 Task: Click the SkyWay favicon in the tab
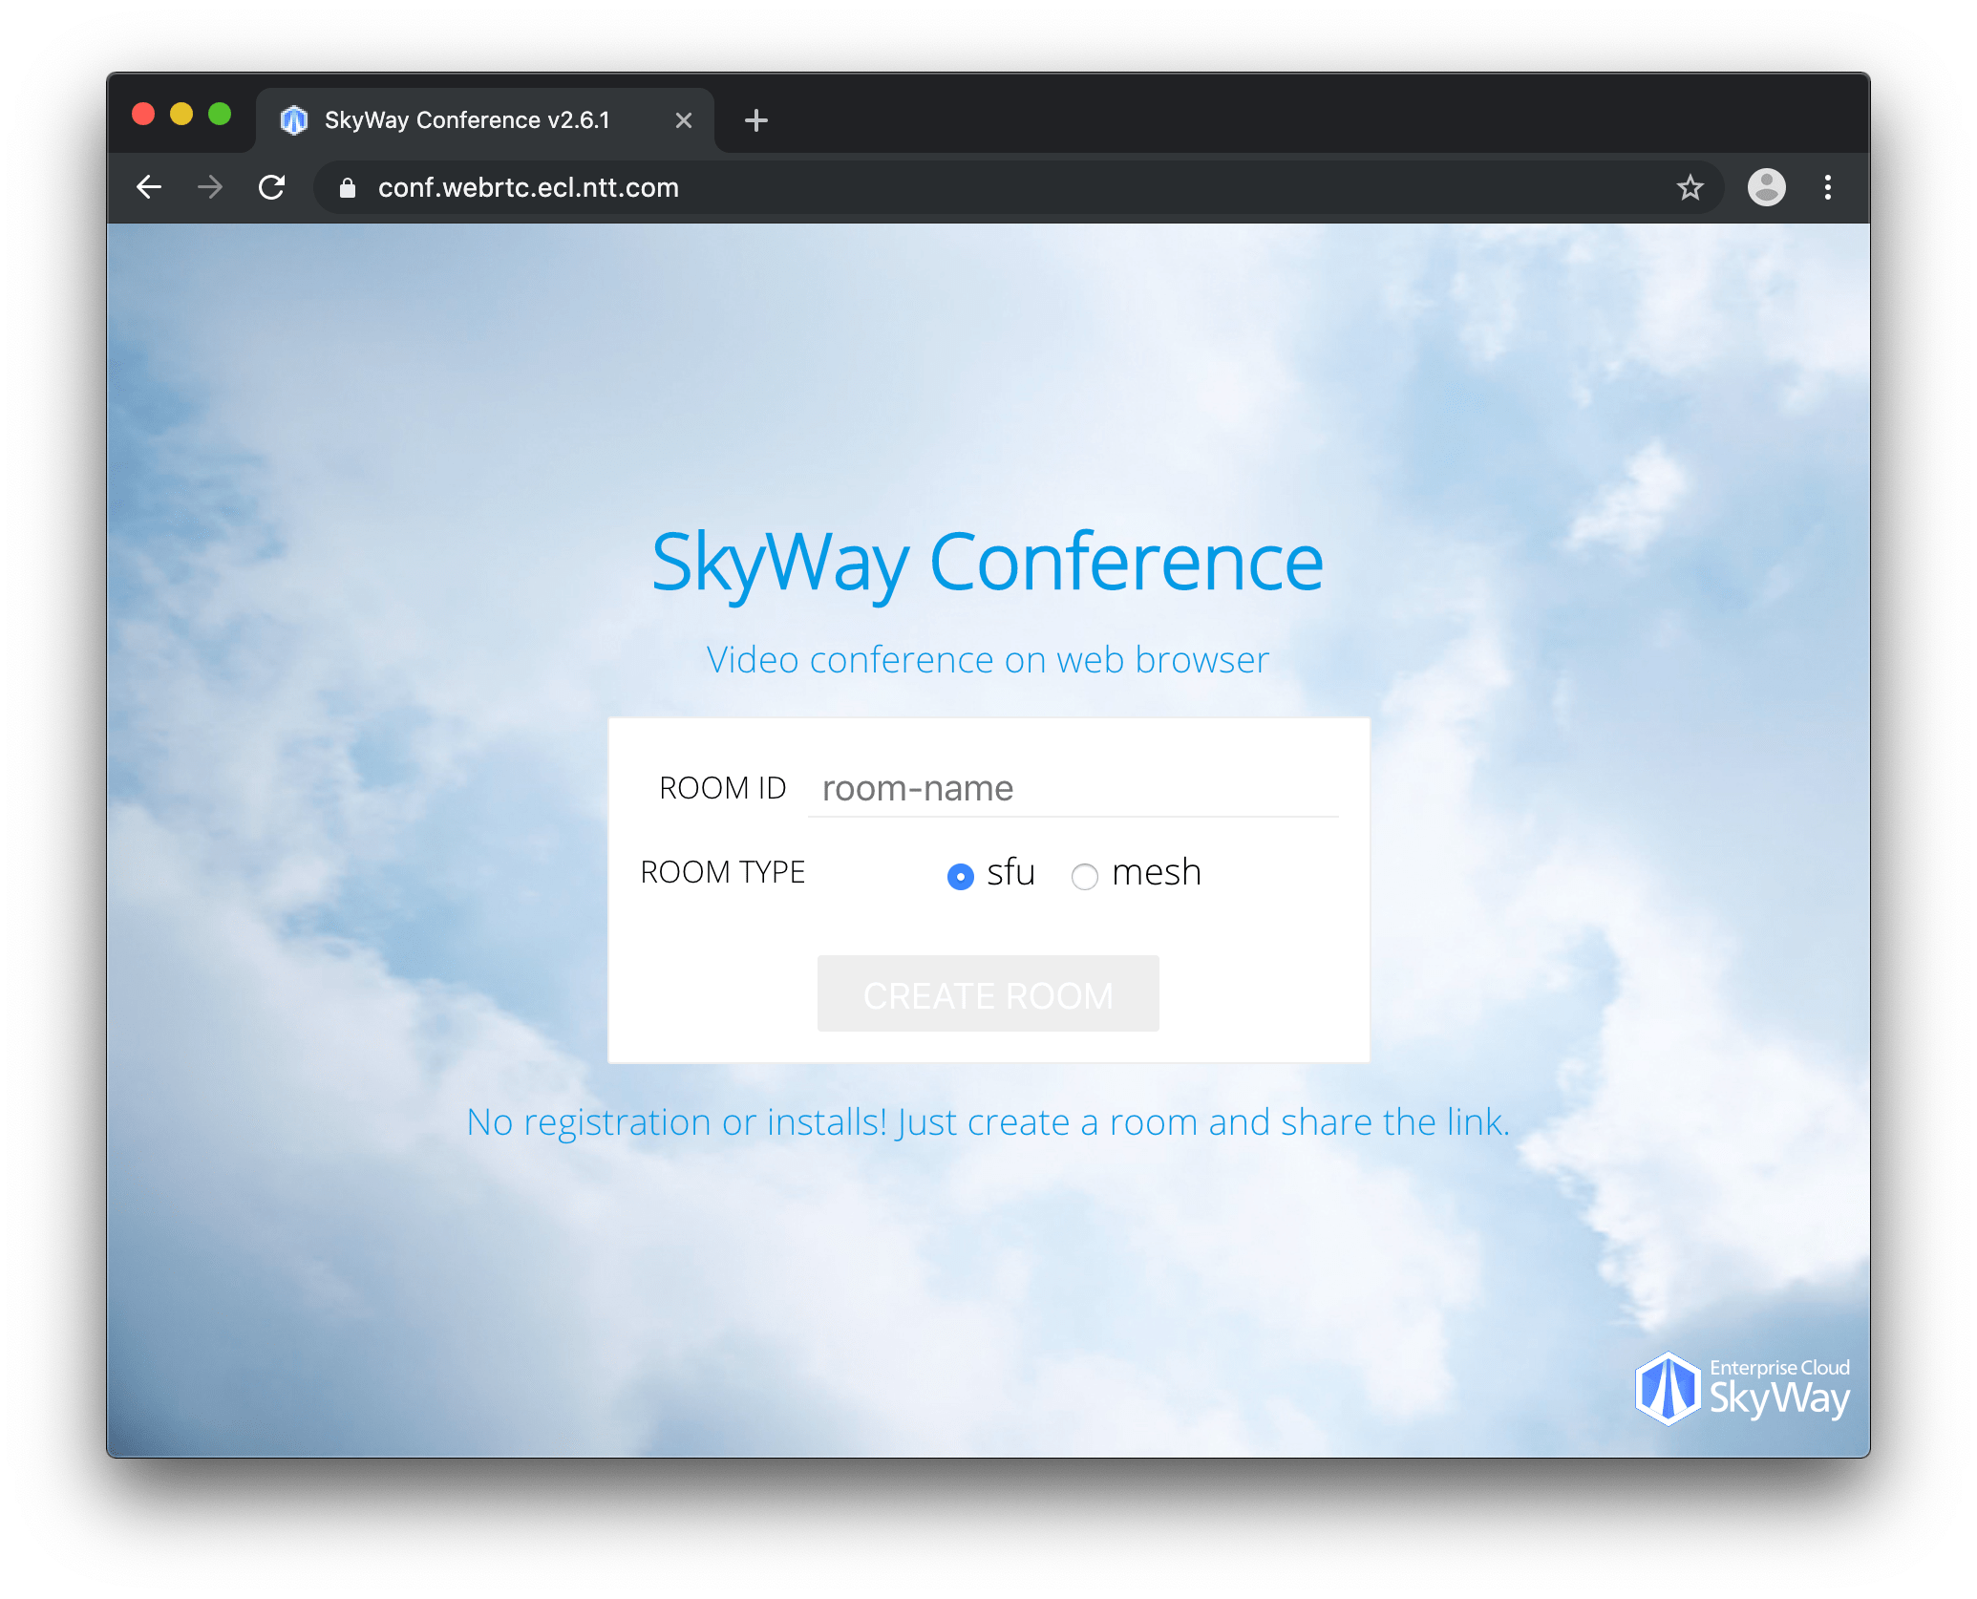pos(294,120)
